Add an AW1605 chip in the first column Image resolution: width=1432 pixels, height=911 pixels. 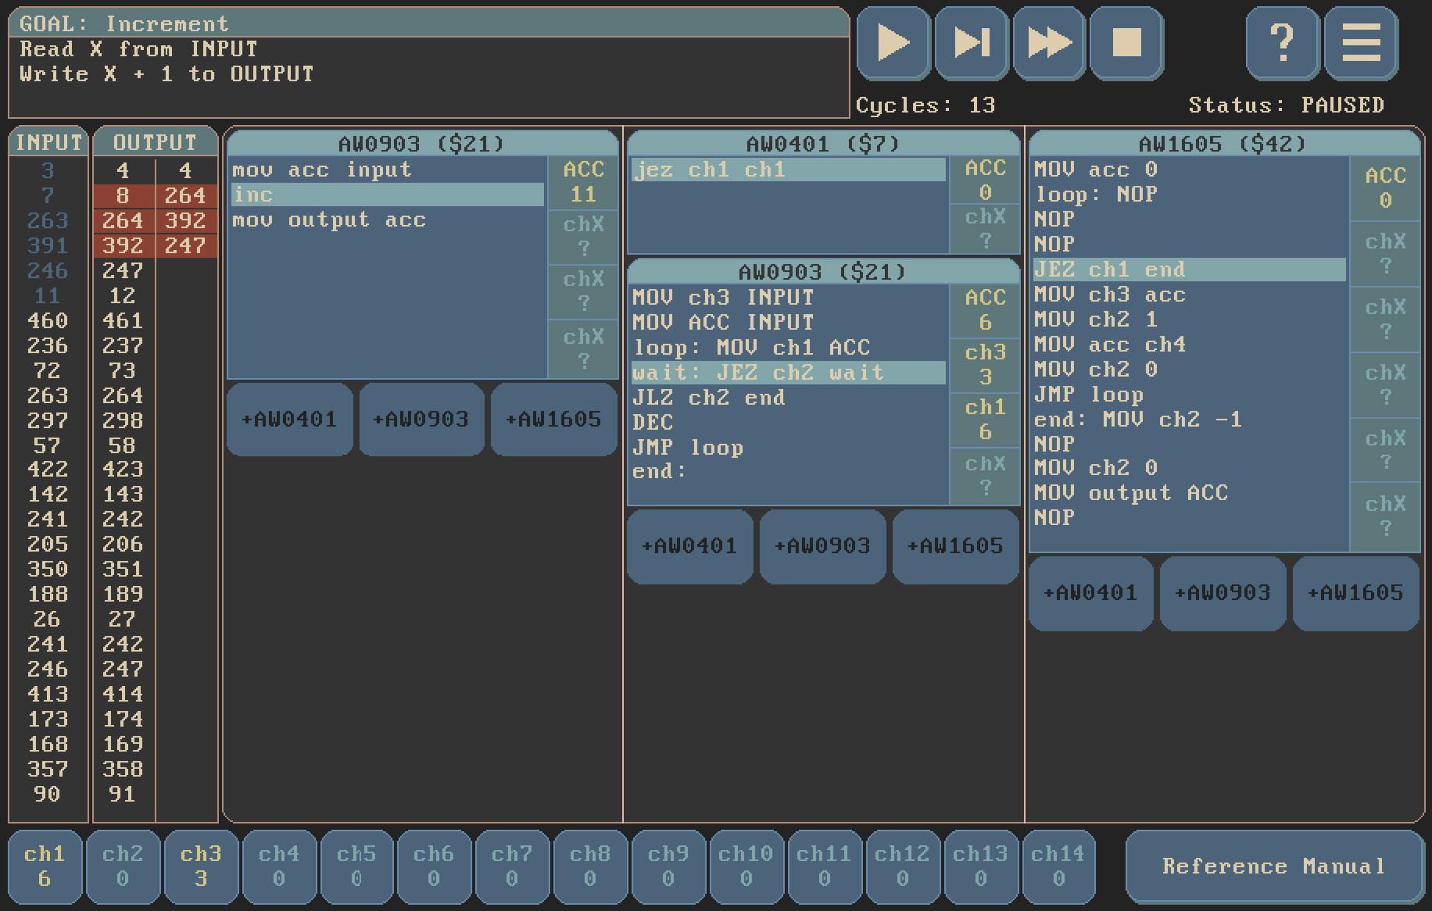click(553, 420)
